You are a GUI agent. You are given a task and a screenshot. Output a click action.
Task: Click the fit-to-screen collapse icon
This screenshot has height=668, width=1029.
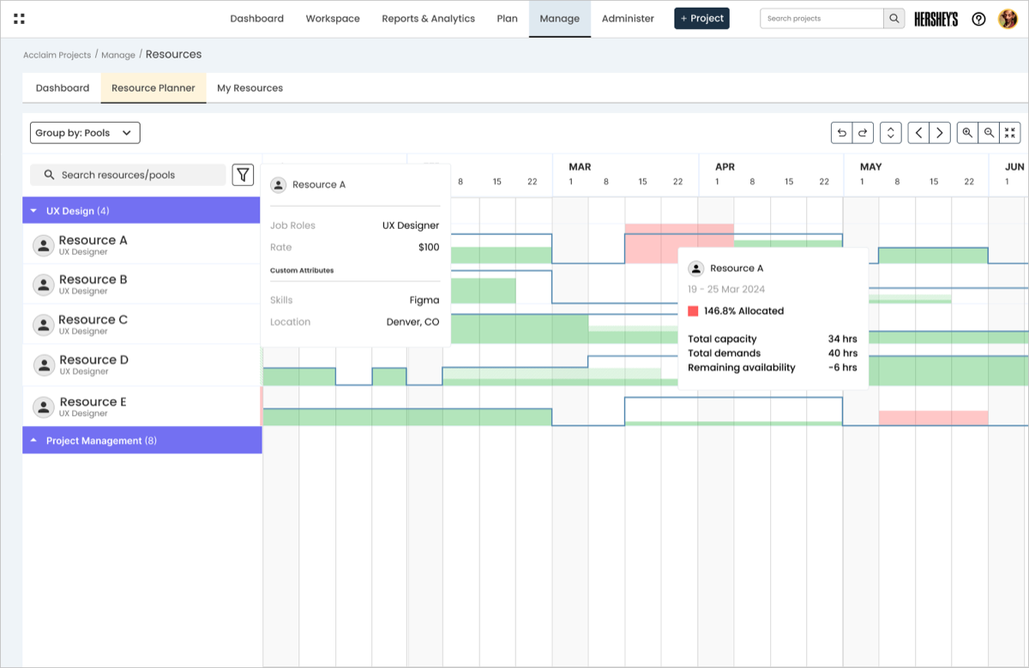1010,133
